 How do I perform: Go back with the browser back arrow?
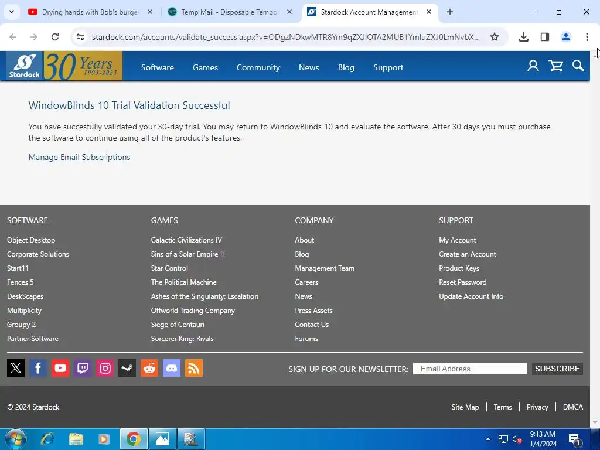pyautogui.click(x=13, y=37)
